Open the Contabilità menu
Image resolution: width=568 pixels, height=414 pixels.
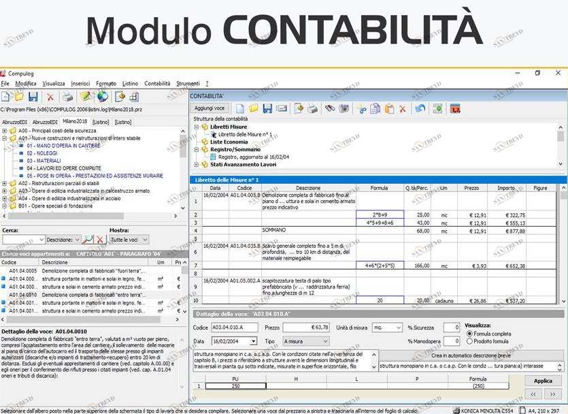(157, 84)
